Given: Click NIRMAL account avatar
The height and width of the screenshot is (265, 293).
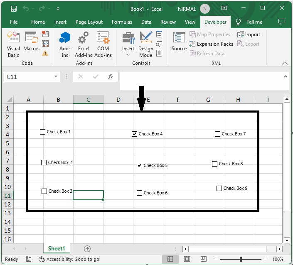Looking at the screenshot, I should pos(205,9).
